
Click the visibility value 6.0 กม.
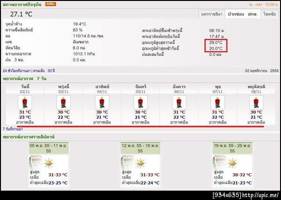80,48
